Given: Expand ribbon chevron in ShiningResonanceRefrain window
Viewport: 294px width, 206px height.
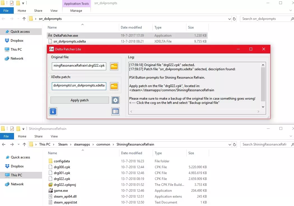Looking at the screenshot, I should 291,136.
